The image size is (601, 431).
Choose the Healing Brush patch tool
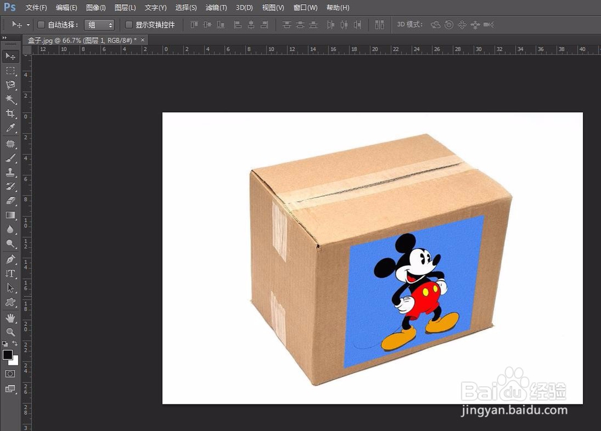click(x=10, y=143)
